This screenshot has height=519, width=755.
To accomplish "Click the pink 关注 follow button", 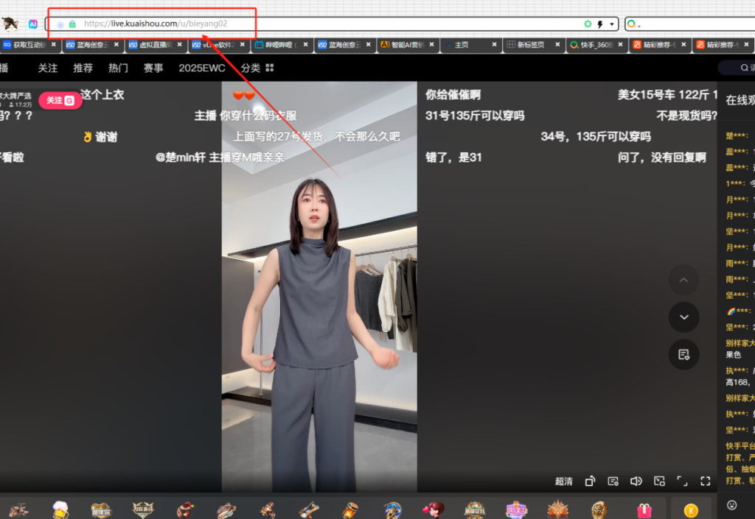I will (x=60, y=101).
